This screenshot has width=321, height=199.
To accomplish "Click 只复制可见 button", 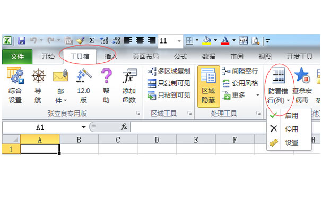I will (169, 83).
